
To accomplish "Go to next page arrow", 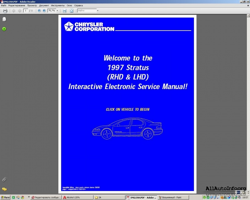I will point(19,11).
